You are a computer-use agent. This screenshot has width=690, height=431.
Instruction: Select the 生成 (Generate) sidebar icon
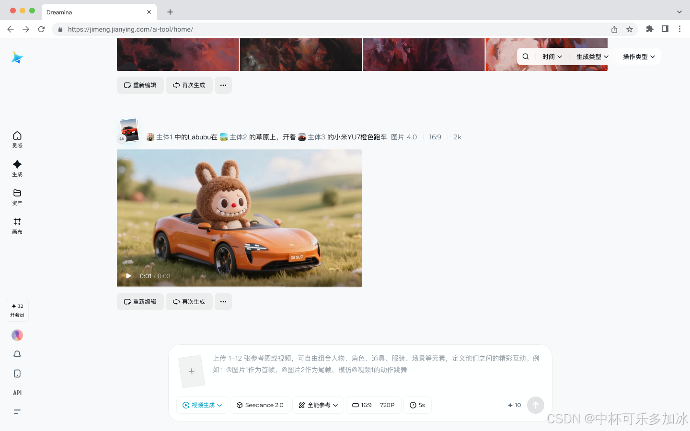(x=17, y=169)
